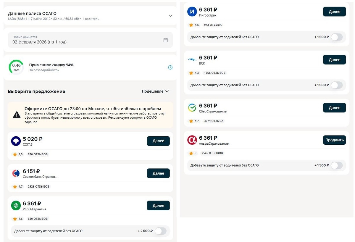Click the star rating icon for АльфаСтрахование
Screen dimensions: 355x242
point(191,153)
